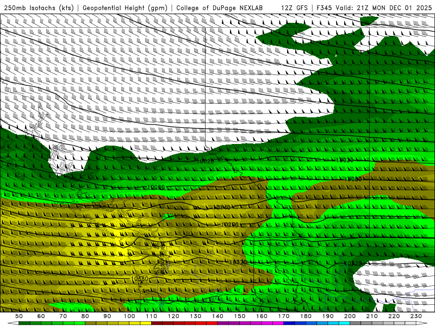Image resolution: width=435 pixels, height=326 pixels.
Task: Click the arrow cap past the 230 legend value
Action: [422, 323]
